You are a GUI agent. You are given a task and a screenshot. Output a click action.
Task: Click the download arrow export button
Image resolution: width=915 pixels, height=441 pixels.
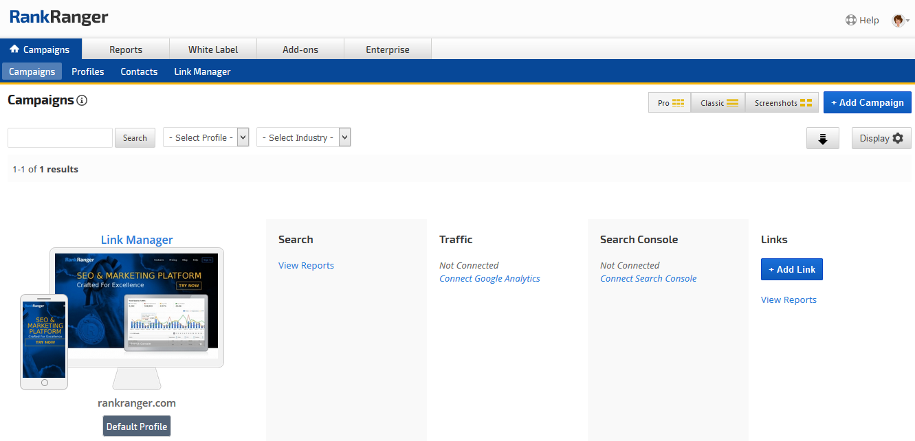(x=823, y=138)
